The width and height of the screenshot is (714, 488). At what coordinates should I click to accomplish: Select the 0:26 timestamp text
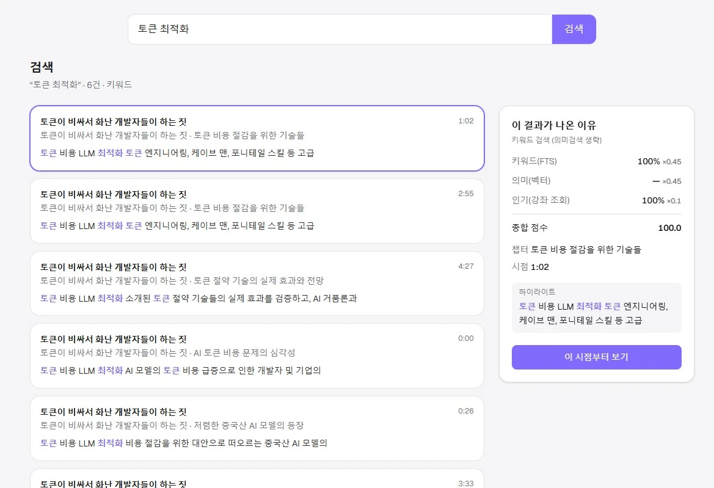pyautogui.click(x=466, y=411)
